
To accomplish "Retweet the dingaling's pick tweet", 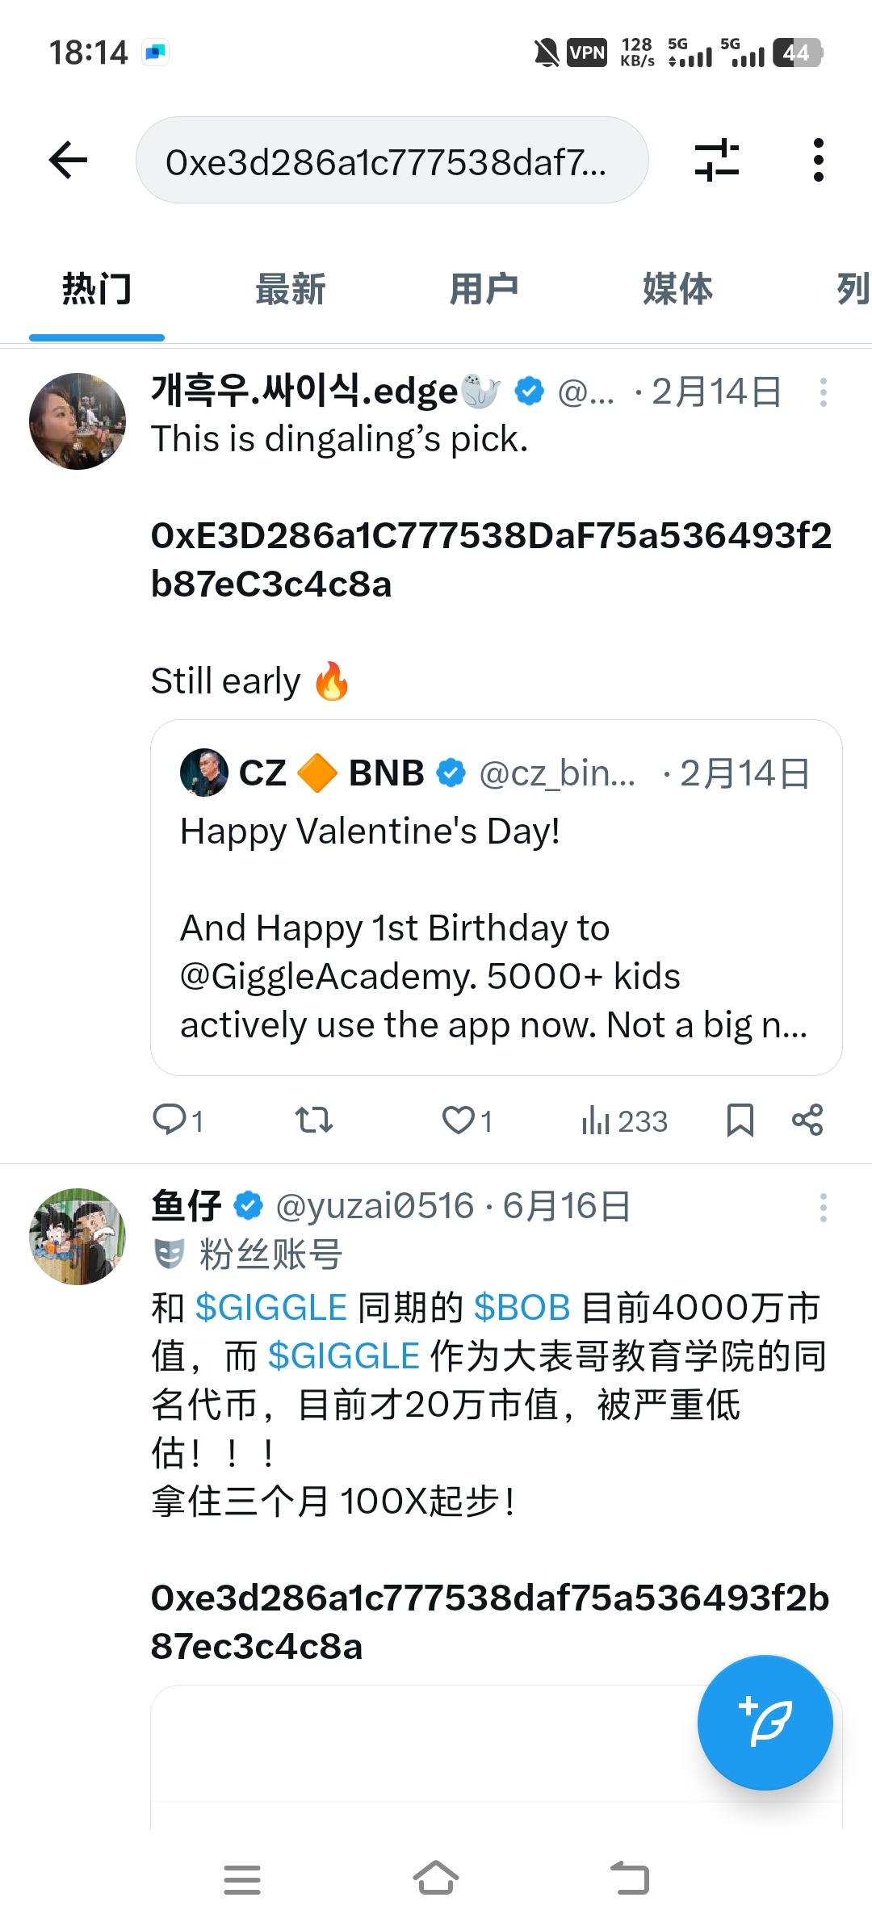I will [313, 1120].
